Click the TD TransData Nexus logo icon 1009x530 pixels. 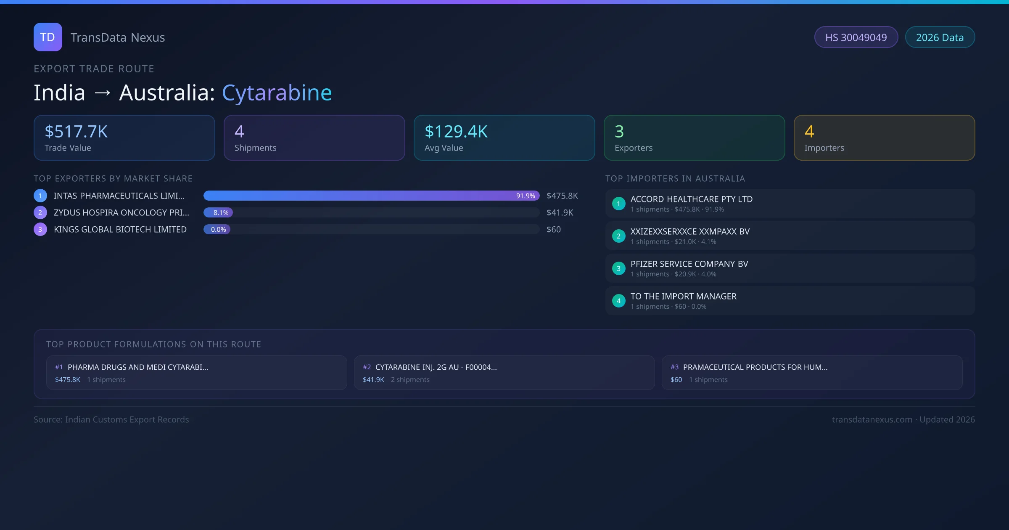pyautogui.click(x=48, y=37)
